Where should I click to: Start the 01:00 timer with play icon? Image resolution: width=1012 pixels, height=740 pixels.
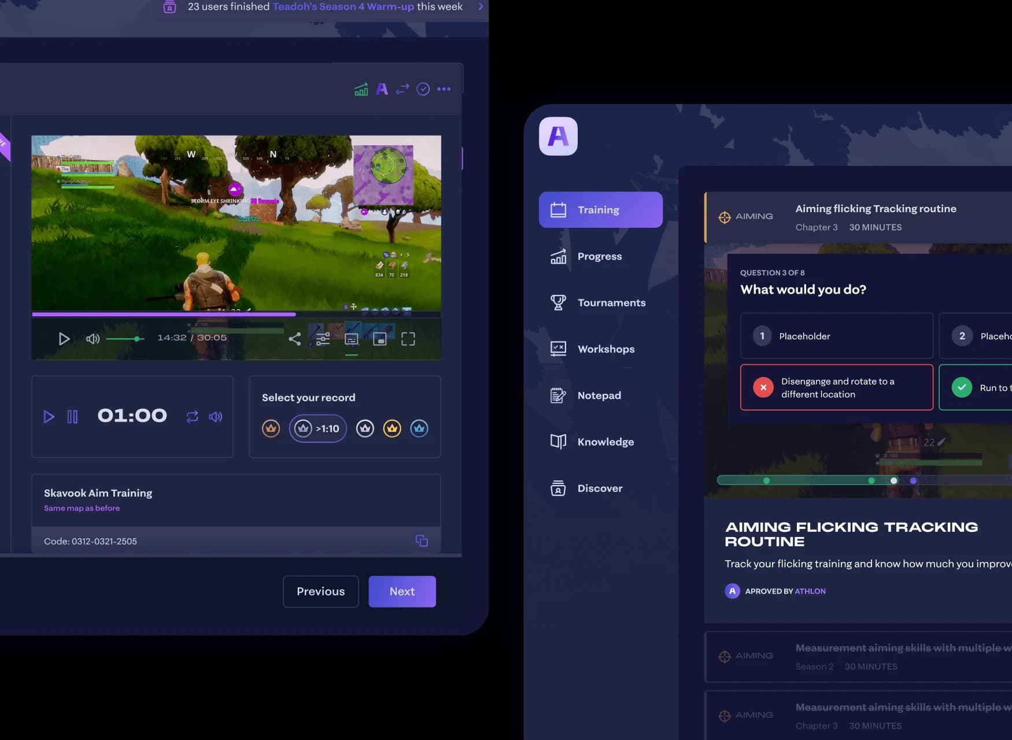pos(49,417)
